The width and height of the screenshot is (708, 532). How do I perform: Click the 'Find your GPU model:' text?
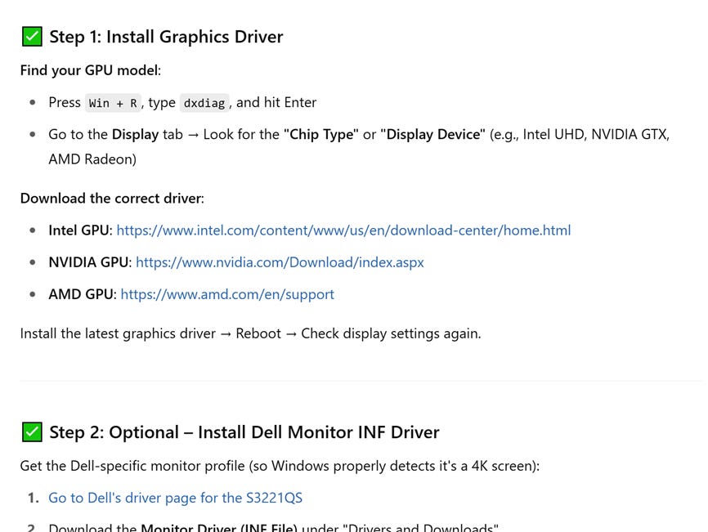tap(91, 70)
